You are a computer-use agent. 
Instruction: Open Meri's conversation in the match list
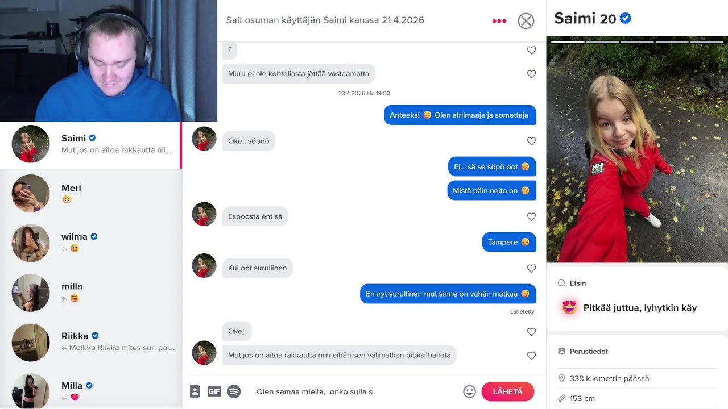(91, 193)
